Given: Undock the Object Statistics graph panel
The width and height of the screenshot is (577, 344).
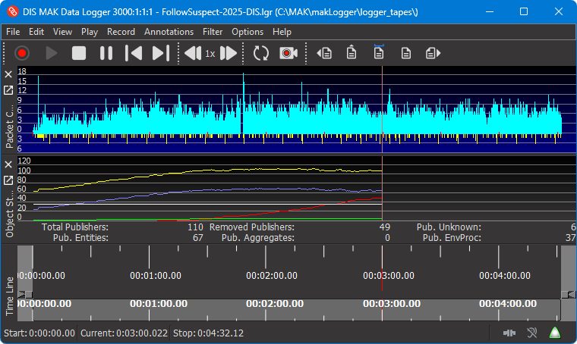Looking at the screenshot, I should (8, 180).
